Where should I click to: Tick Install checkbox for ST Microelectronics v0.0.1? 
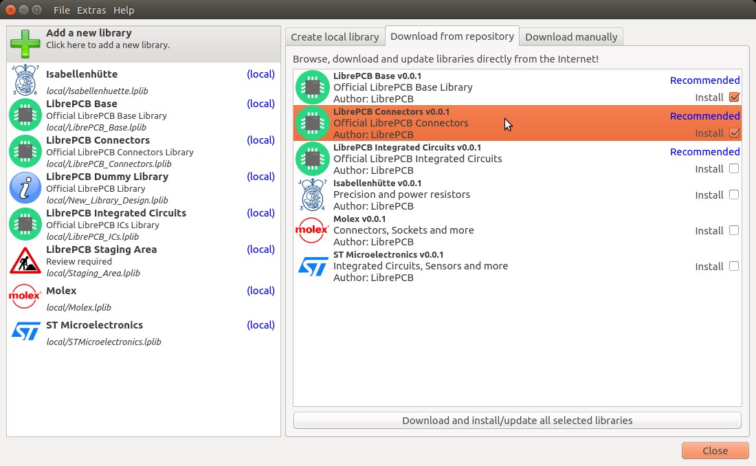tap(733, 266)
